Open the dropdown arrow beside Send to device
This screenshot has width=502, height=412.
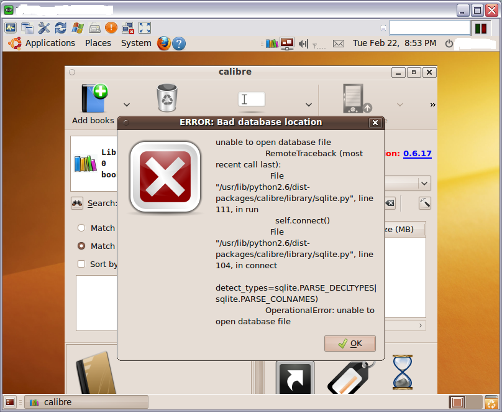coord(400,105)
